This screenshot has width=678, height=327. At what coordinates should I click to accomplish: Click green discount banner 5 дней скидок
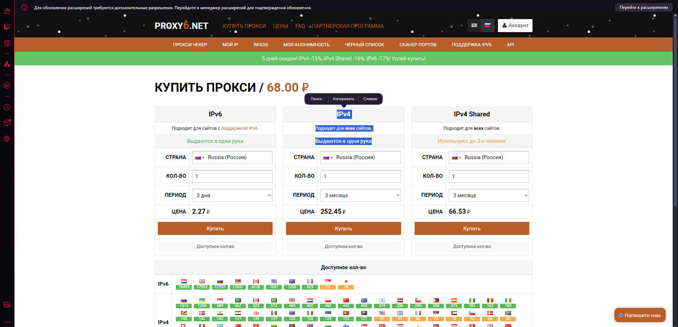(x=344, y=58)
